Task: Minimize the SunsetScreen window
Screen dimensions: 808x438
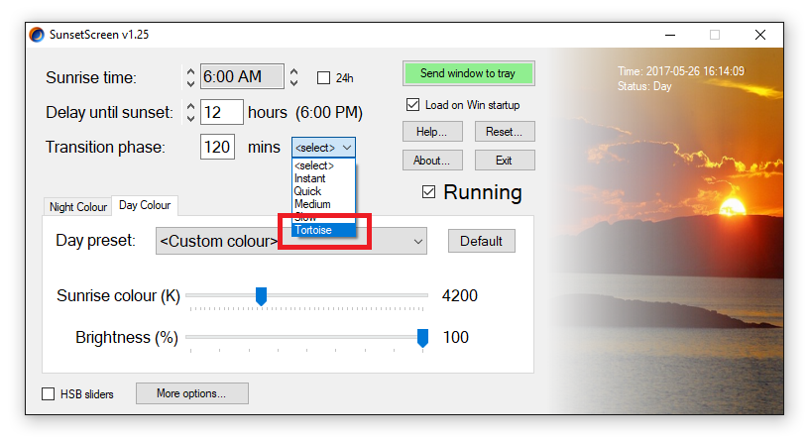Action: [x=670, y=35]
